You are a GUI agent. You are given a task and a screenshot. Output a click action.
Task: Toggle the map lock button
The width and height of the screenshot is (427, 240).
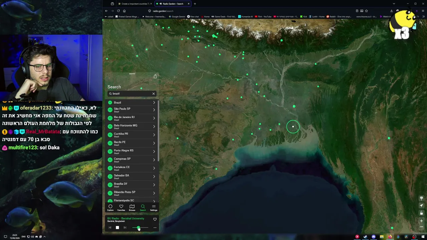(422, 213)
